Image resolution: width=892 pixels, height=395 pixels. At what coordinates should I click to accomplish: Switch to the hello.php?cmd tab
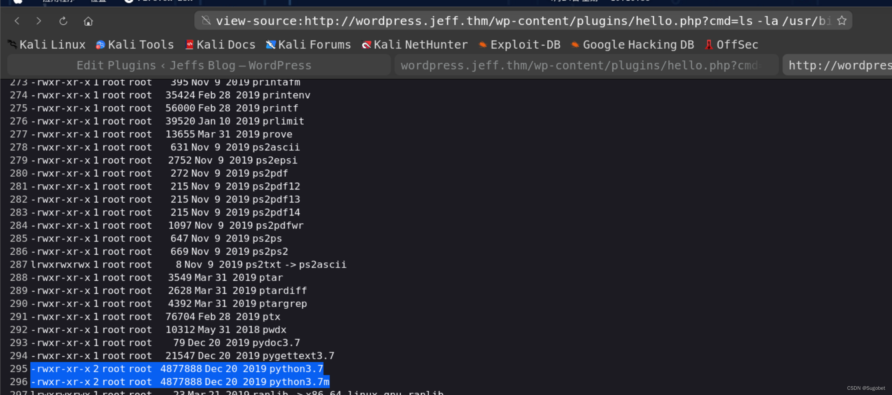click(586, 65)
